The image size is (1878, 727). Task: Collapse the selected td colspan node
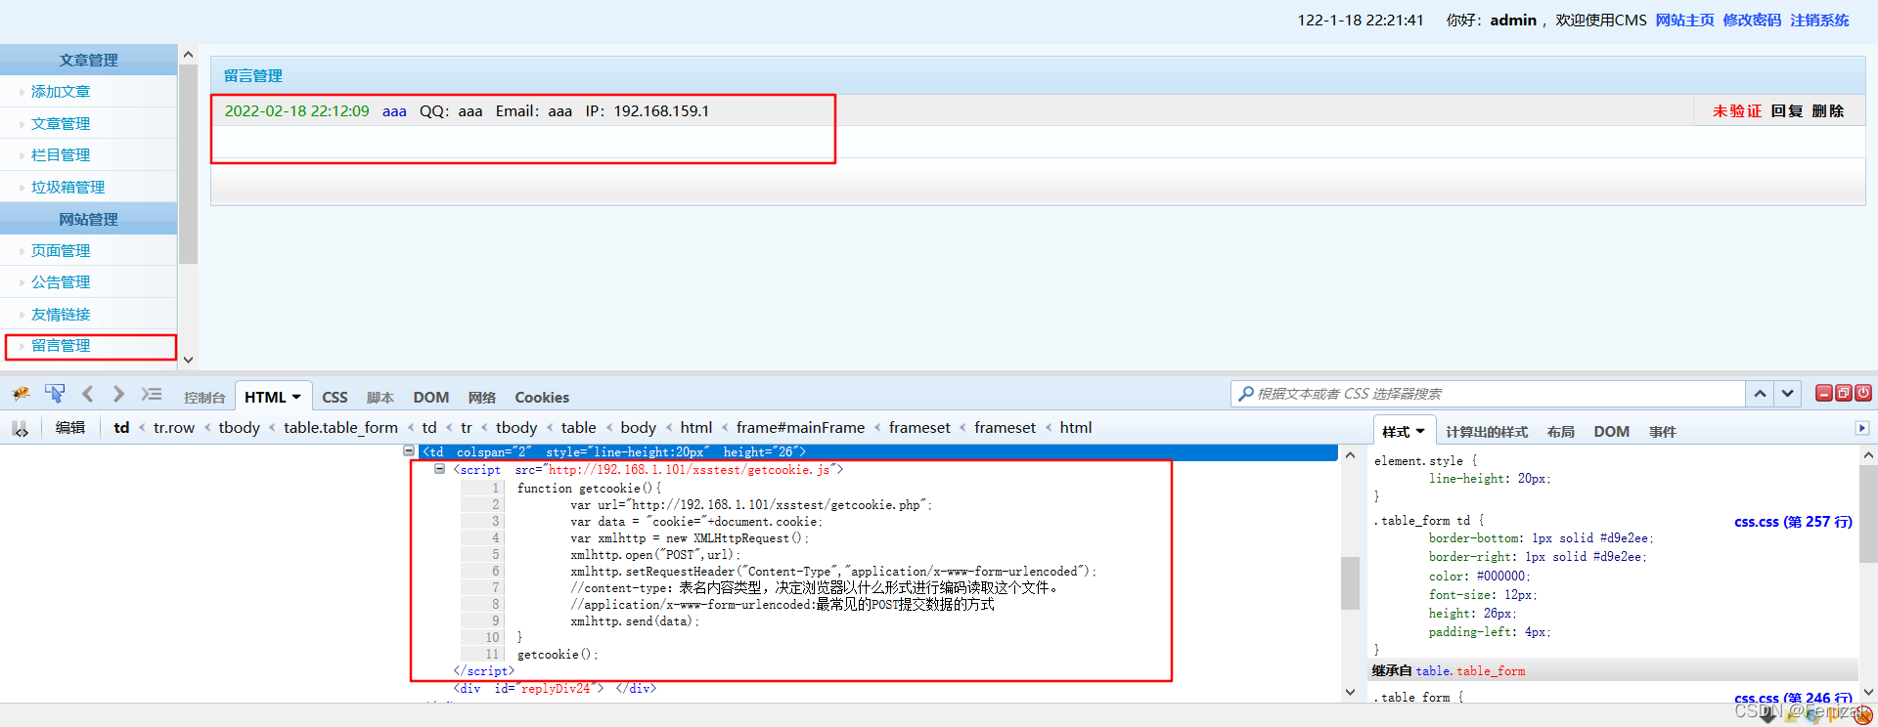[x=409, y=451]
